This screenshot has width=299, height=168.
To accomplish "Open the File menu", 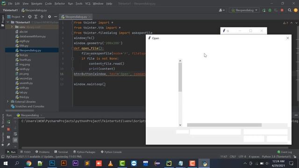I will tap(10, 4).
